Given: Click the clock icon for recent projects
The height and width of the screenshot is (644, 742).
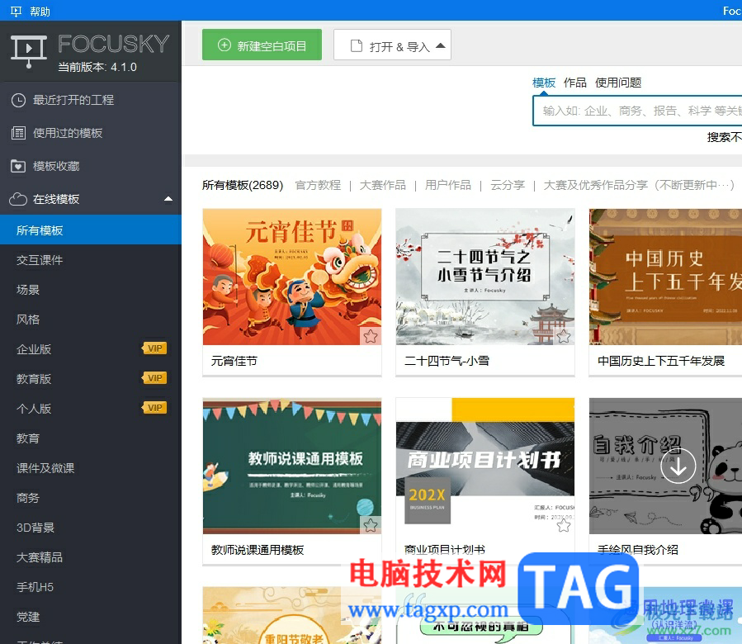Looking at the screenshot, I should [18, 100].
